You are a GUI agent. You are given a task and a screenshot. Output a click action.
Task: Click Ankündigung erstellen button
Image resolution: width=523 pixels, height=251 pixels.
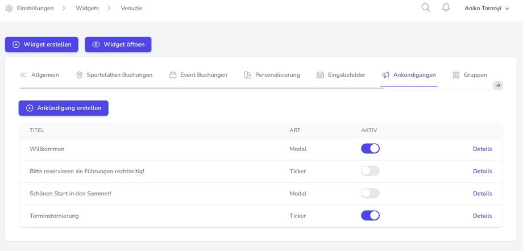point(63,108)
